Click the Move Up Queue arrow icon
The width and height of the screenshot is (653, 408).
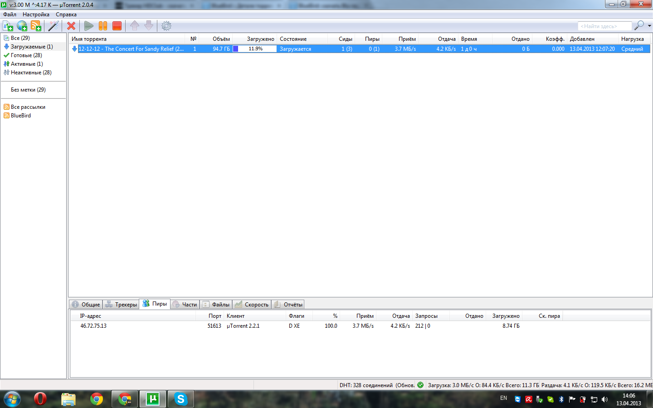pos(135,26)
